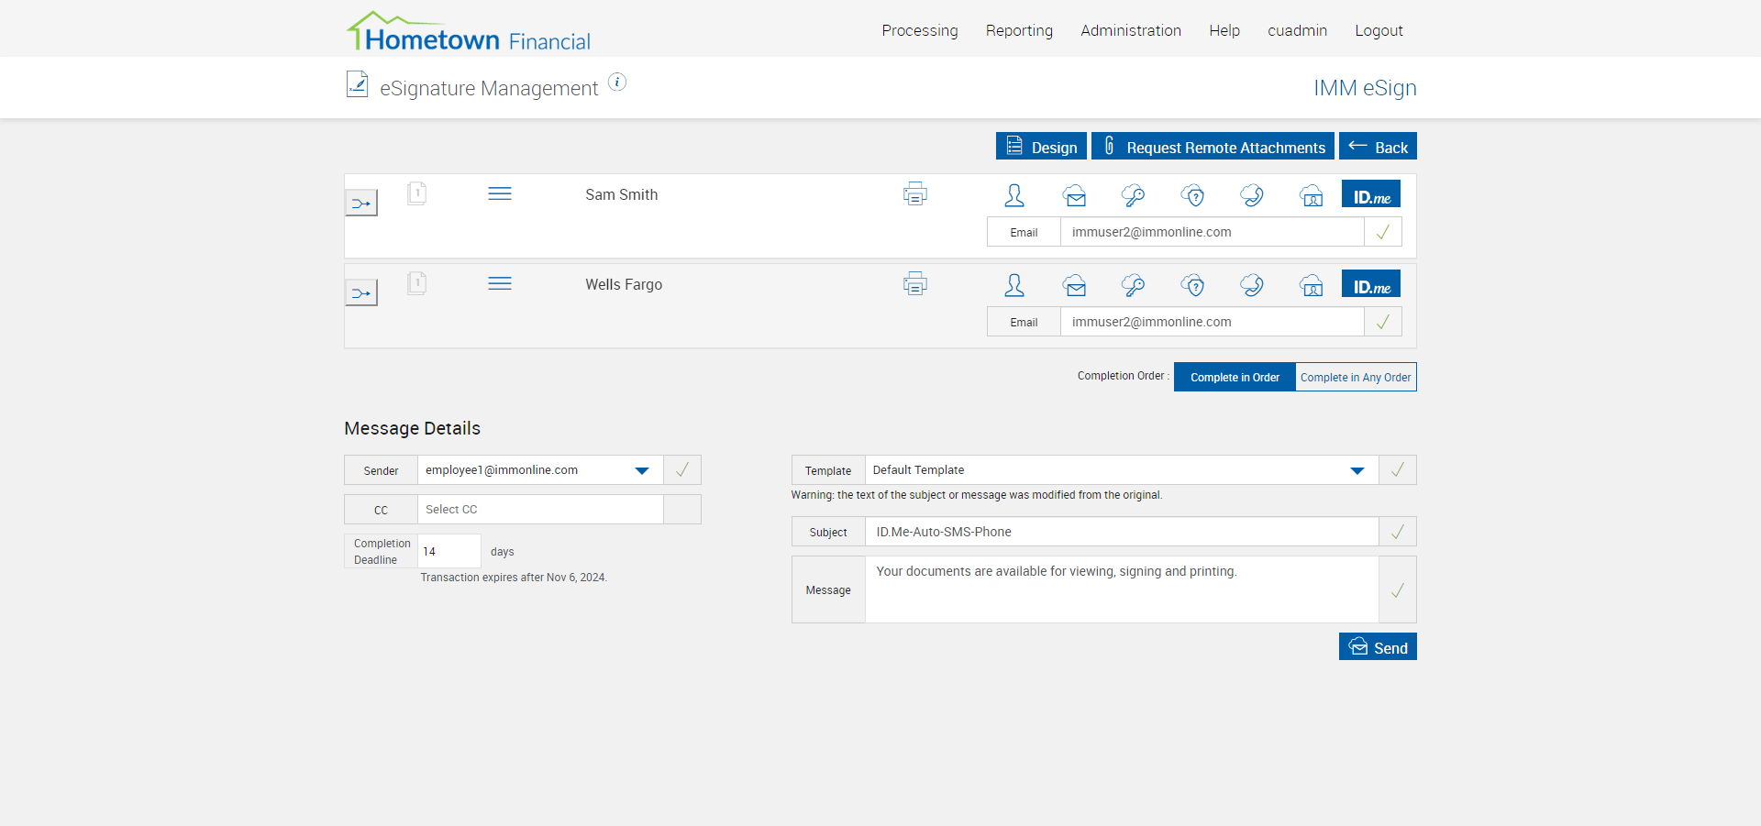This screenshot has width=1761, height=826.
Task: Select ID.me authentication for Sam Smith
Action: point(1371,193)
